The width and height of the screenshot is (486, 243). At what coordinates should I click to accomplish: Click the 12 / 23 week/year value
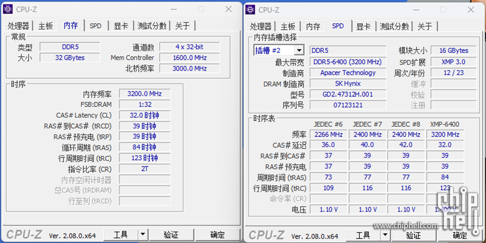pos(453,73)
